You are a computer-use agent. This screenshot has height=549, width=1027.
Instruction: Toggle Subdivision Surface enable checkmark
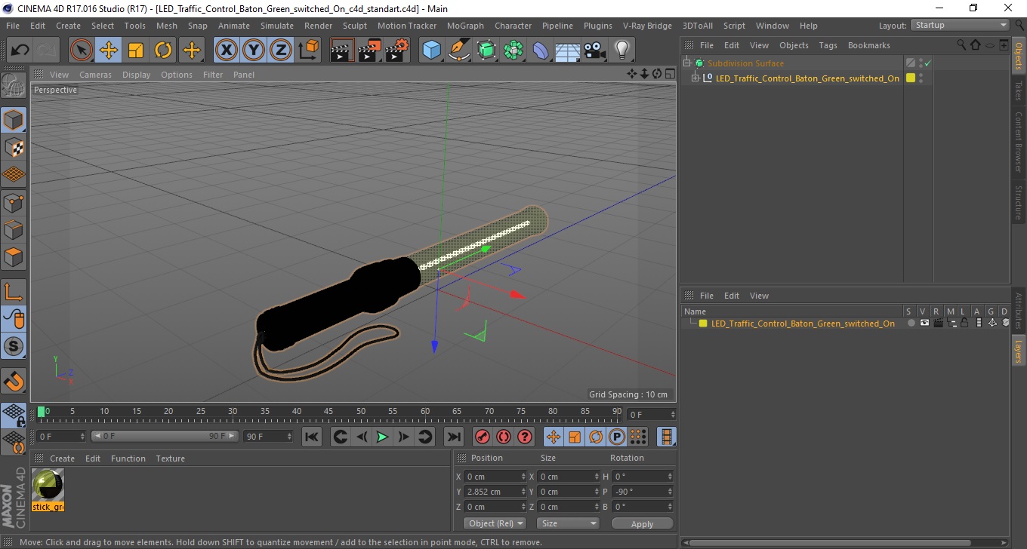coord(927,63)
